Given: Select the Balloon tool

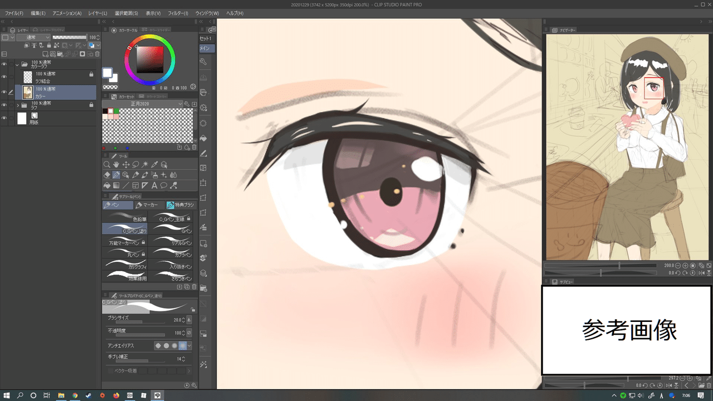Looking at the screenshot, I should point(164,185).
